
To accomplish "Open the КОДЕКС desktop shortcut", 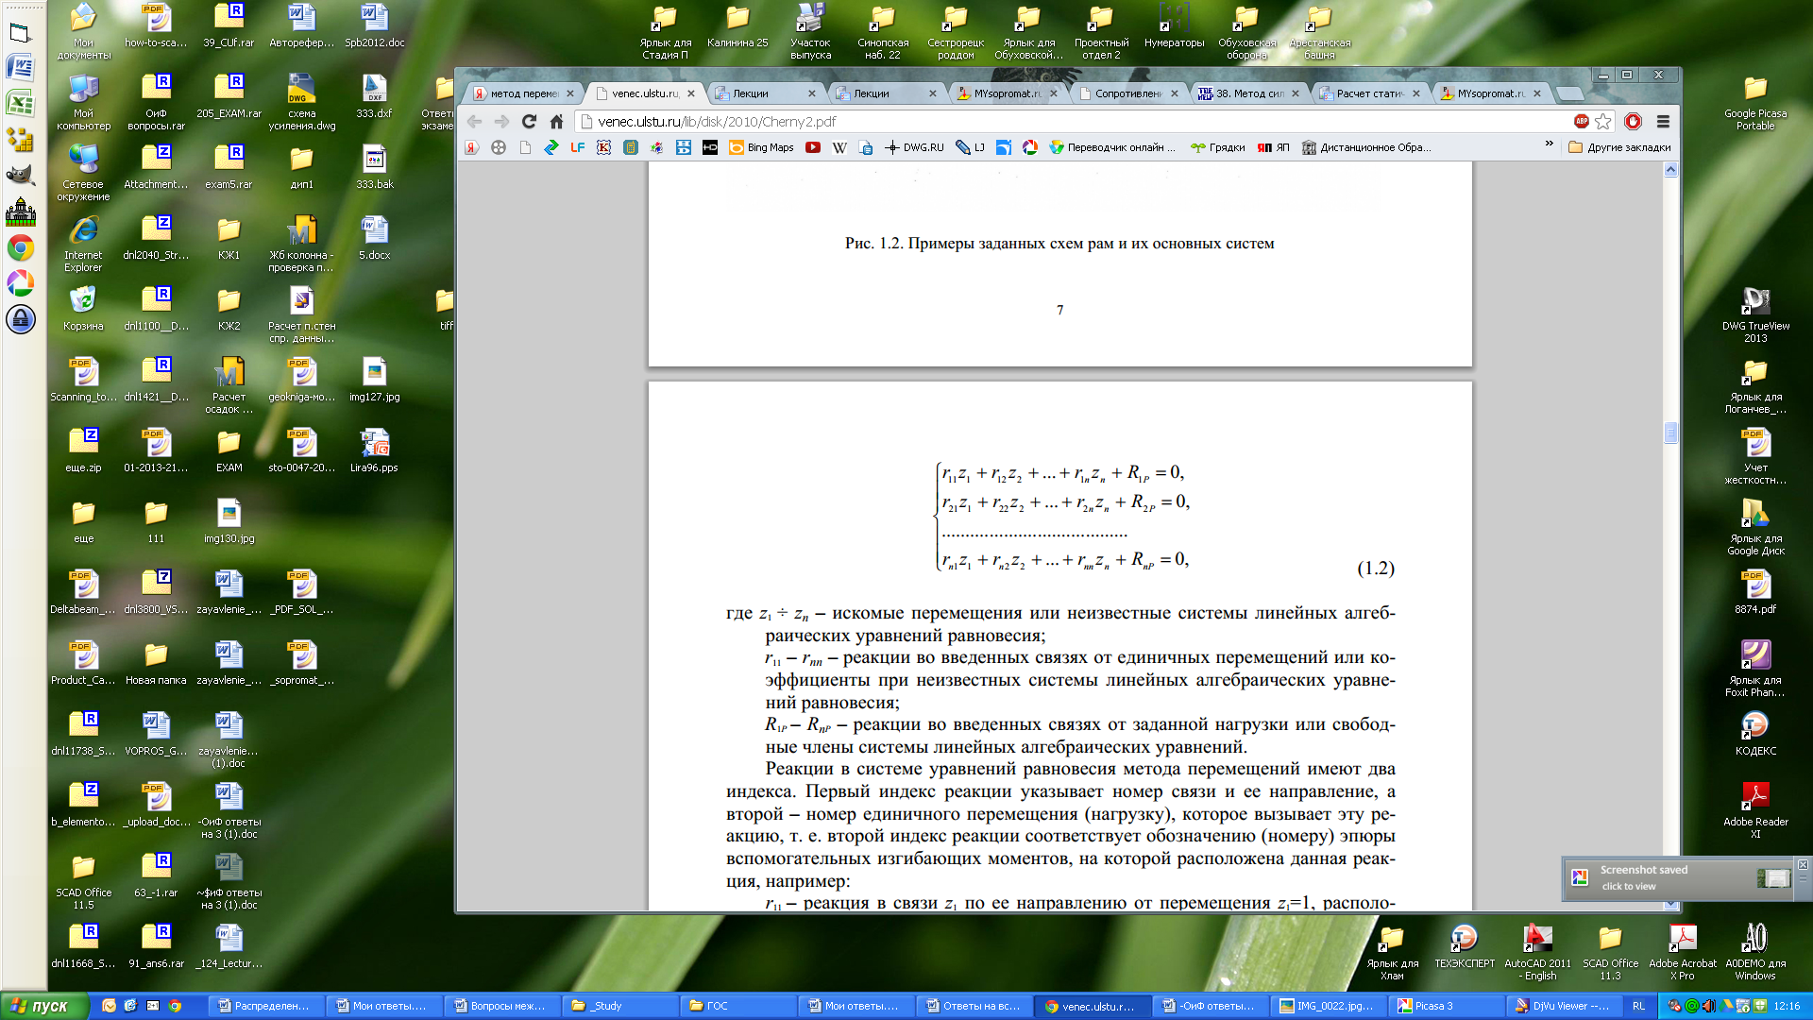I will tap(1755, 734).
